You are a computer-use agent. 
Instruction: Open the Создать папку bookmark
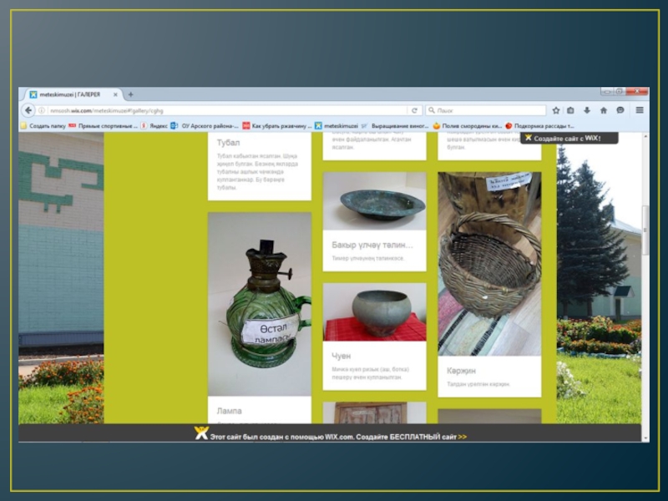coord(43,126)
